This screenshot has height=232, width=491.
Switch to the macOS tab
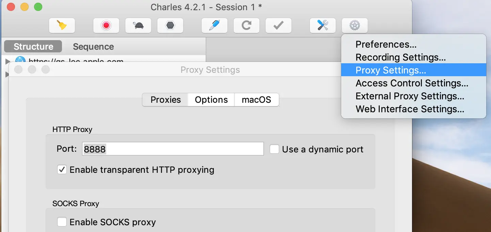coord(256,100)
